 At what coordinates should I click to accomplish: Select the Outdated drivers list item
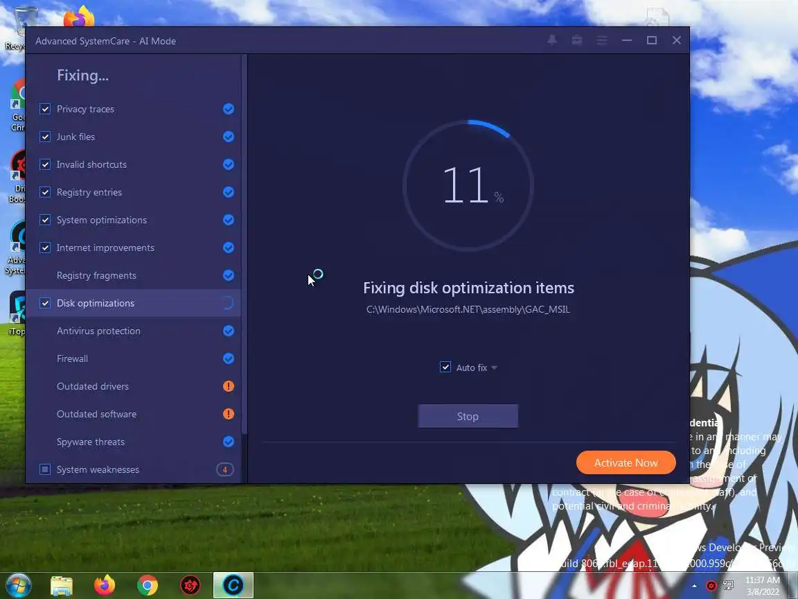pos(133,386)
